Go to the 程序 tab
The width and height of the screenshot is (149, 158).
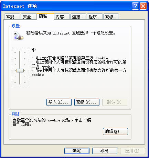click(x=95, y=17)
